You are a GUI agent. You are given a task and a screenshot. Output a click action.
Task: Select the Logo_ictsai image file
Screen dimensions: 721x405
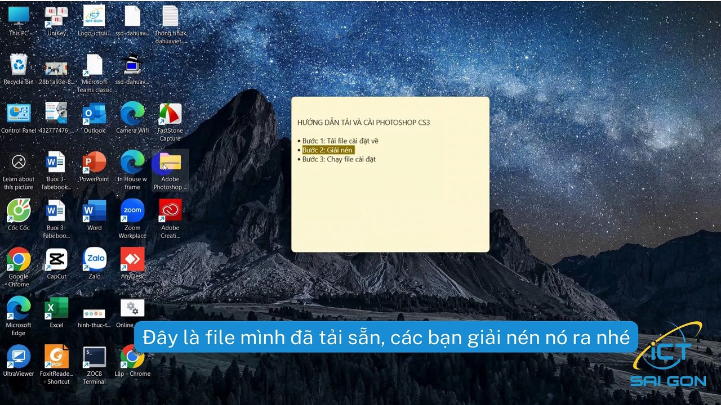click(94, 21)
